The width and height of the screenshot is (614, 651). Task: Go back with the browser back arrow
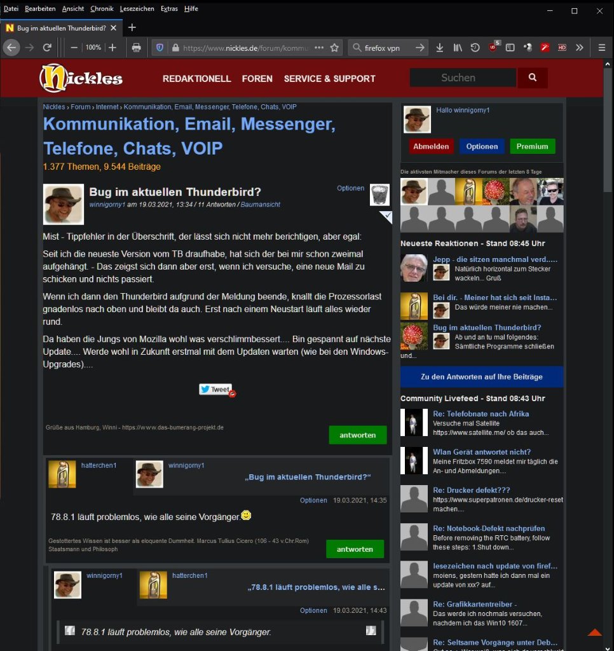coord(11,48)
